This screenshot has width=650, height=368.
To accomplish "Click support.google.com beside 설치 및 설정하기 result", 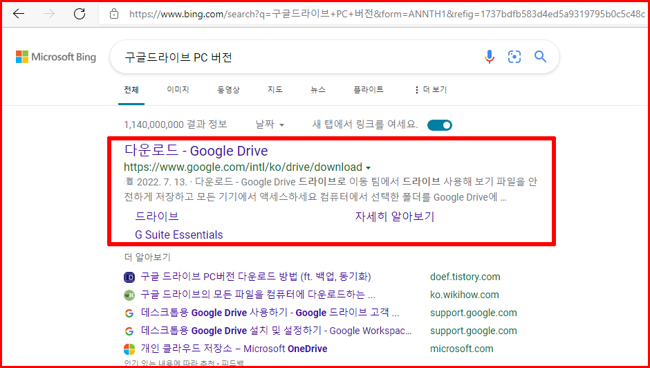I will click(x=474, y=331).
